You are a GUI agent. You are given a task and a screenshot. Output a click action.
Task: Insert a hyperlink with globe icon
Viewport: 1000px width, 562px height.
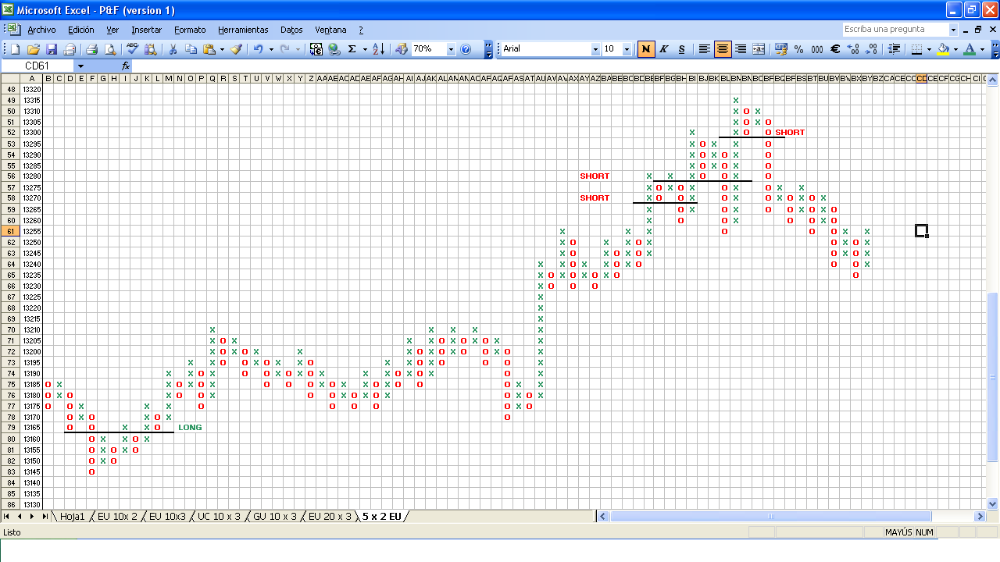coord(334,49)
